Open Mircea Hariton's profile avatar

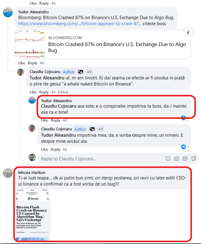pyautogui.click(x=8, y=173)
